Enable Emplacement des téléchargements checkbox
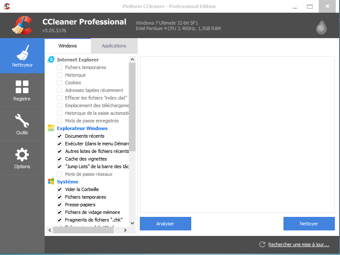340x255 pixels. pyautogui.click(x=59, y=105)
